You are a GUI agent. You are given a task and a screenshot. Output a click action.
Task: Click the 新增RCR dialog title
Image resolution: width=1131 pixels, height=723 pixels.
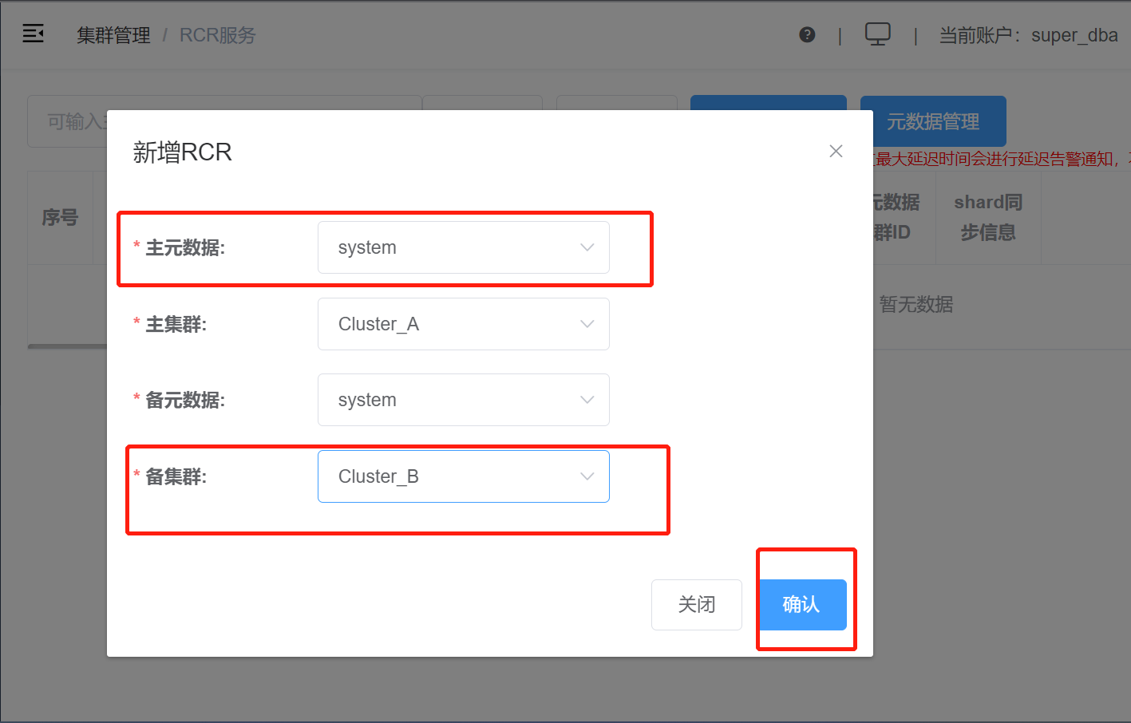pos(182,152)
